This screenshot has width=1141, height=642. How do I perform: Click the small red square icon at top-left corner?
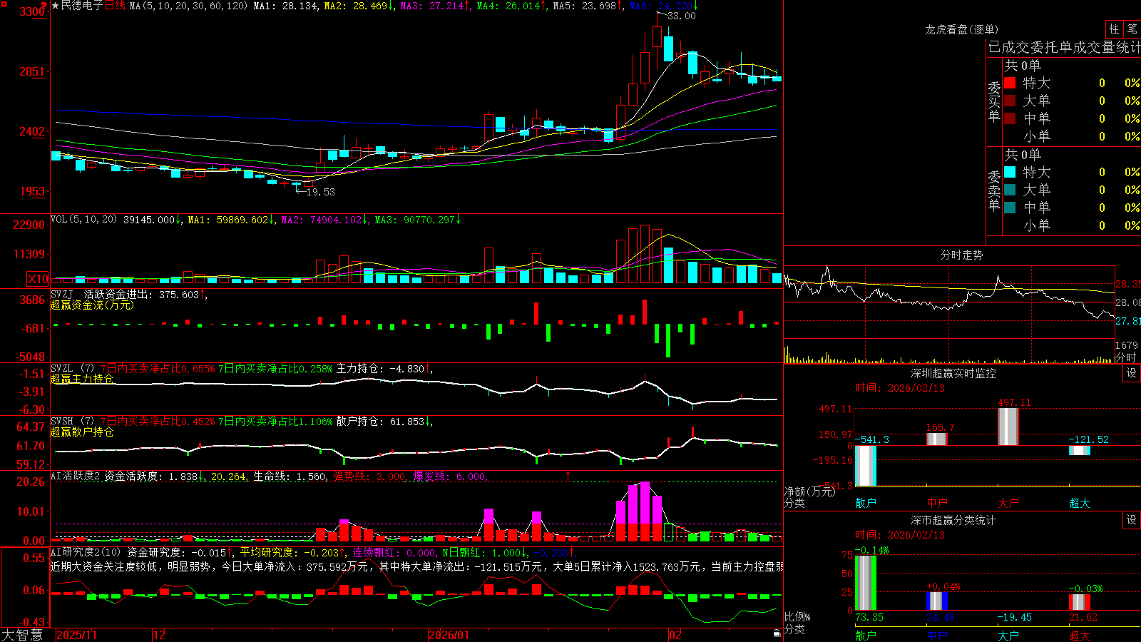pos(4,4)
